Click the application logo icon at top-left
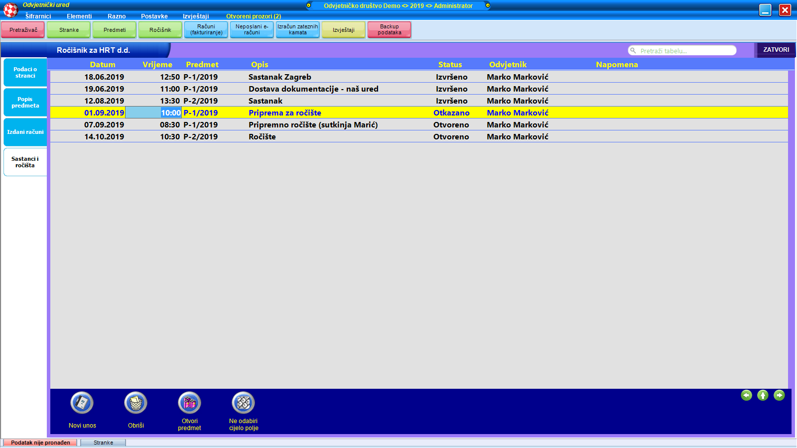Viewport: 797px width, 448px height. 10,9
